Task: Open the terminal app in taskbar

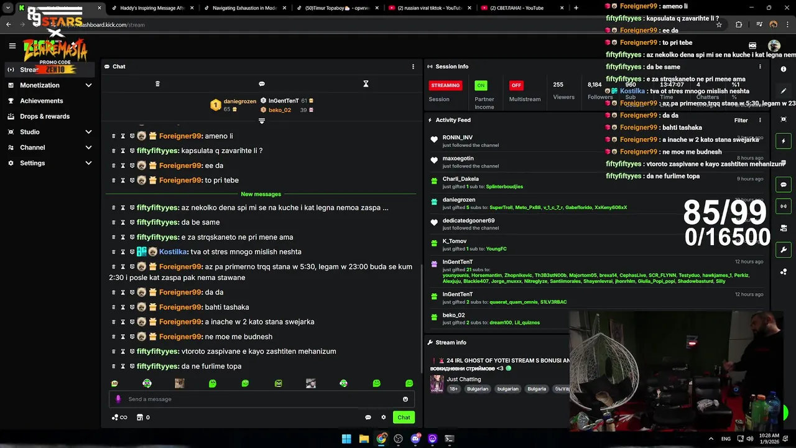Action: coord(450,439)
